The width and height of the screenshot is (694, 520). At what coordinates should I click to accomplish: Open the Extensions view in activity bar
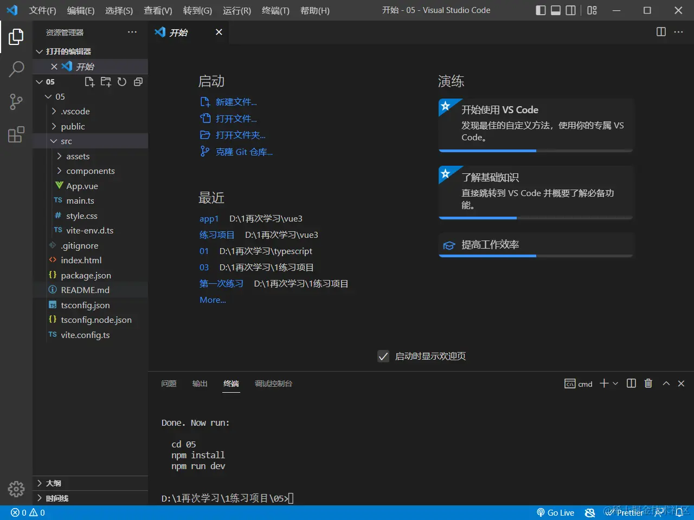(16, 134)
